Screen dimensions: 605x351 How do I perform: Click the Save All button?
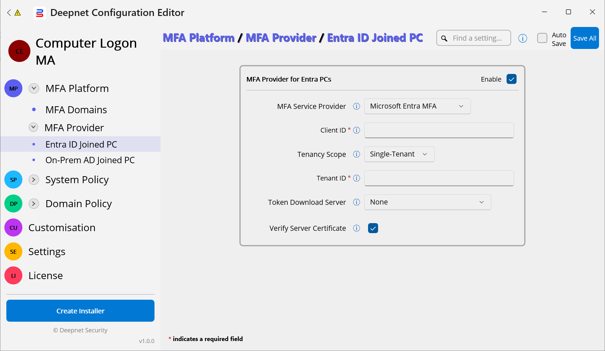584,38
